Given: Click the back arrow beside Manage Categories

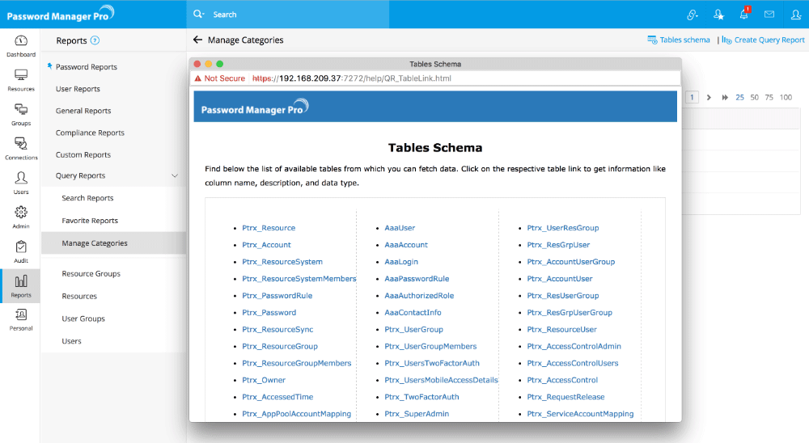Looking at the screenshot, I should (x=197, y=40).
